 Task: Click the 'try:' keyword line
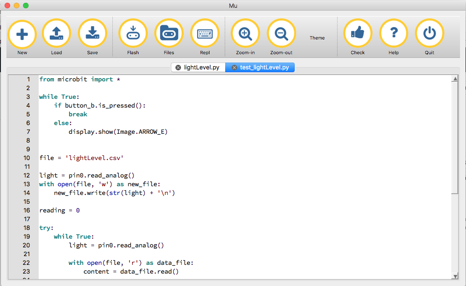point(46,228)
